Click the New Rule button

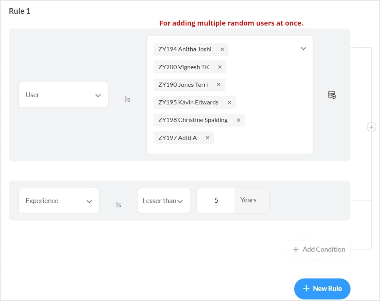click(322, 289)
